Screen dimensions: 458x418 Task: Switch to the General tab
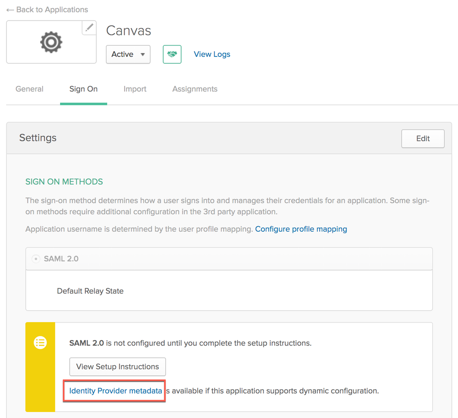click(29, 89)
